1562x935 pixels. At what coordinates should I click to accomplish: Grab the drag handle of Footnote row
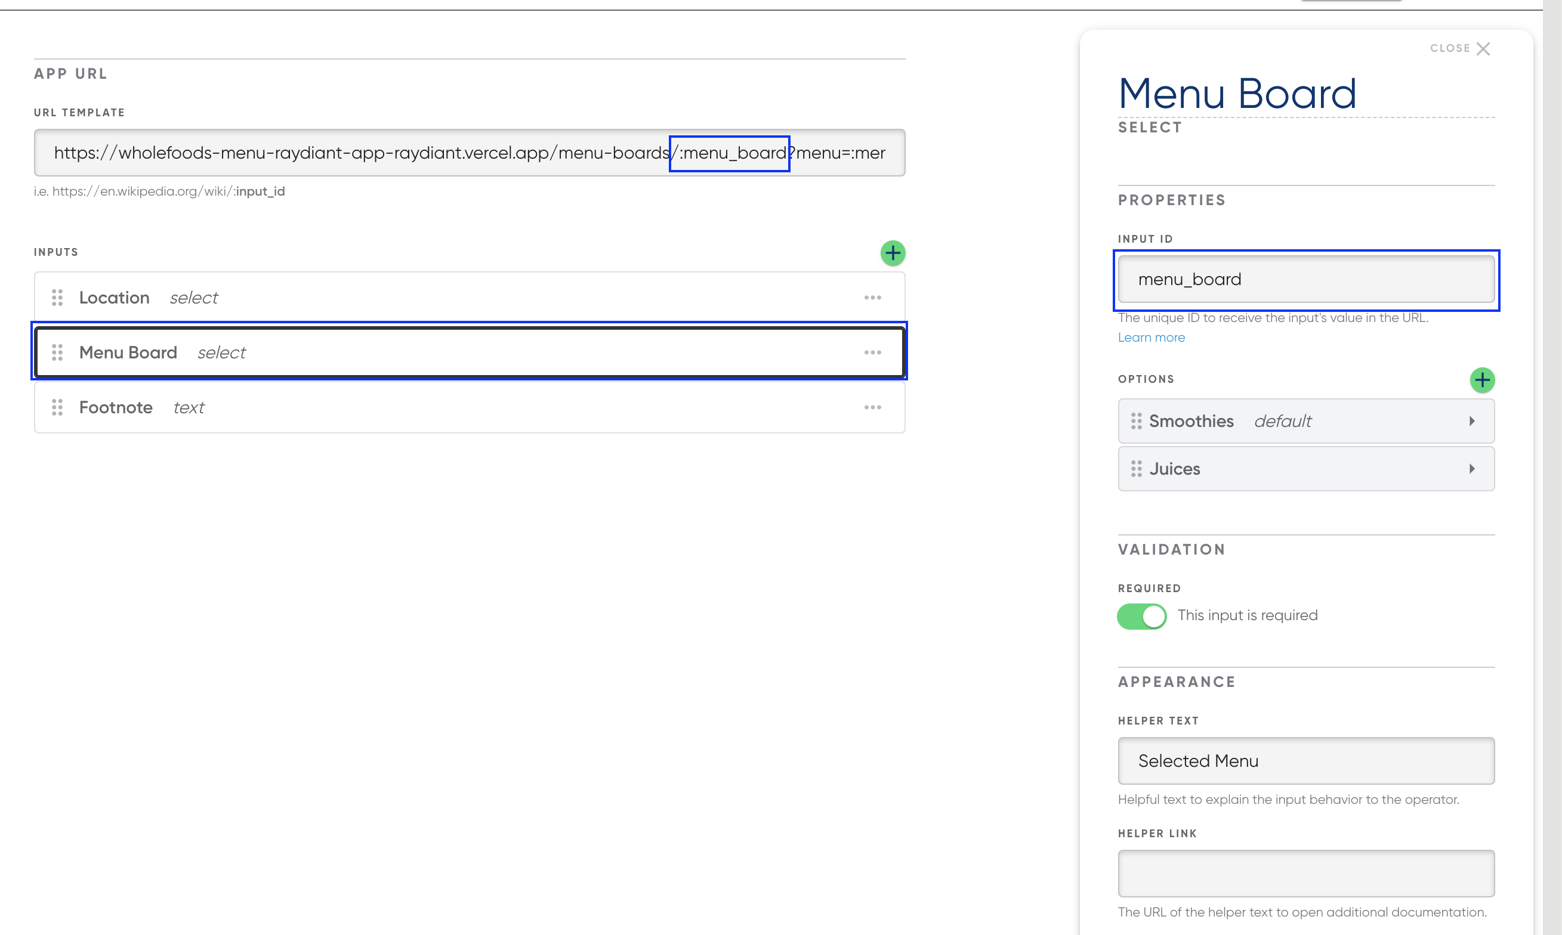click(x=57, y=408)
